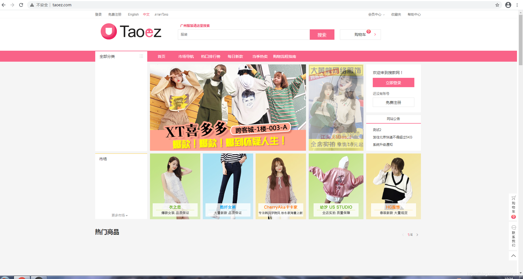This screenshot has height=279, width=523.
Task: Expand 更多市场 list
Action: tap(120, 215)
